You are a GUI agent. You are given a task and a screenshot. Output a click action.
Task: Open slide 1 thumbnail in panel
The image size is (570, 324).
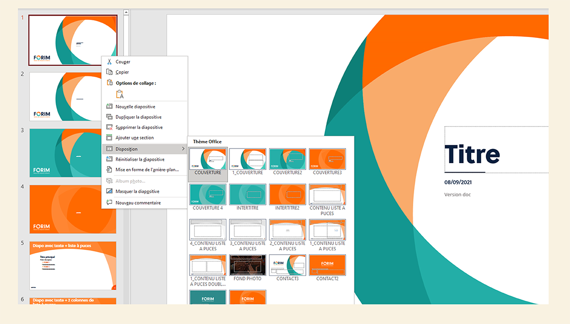[73, 40]
